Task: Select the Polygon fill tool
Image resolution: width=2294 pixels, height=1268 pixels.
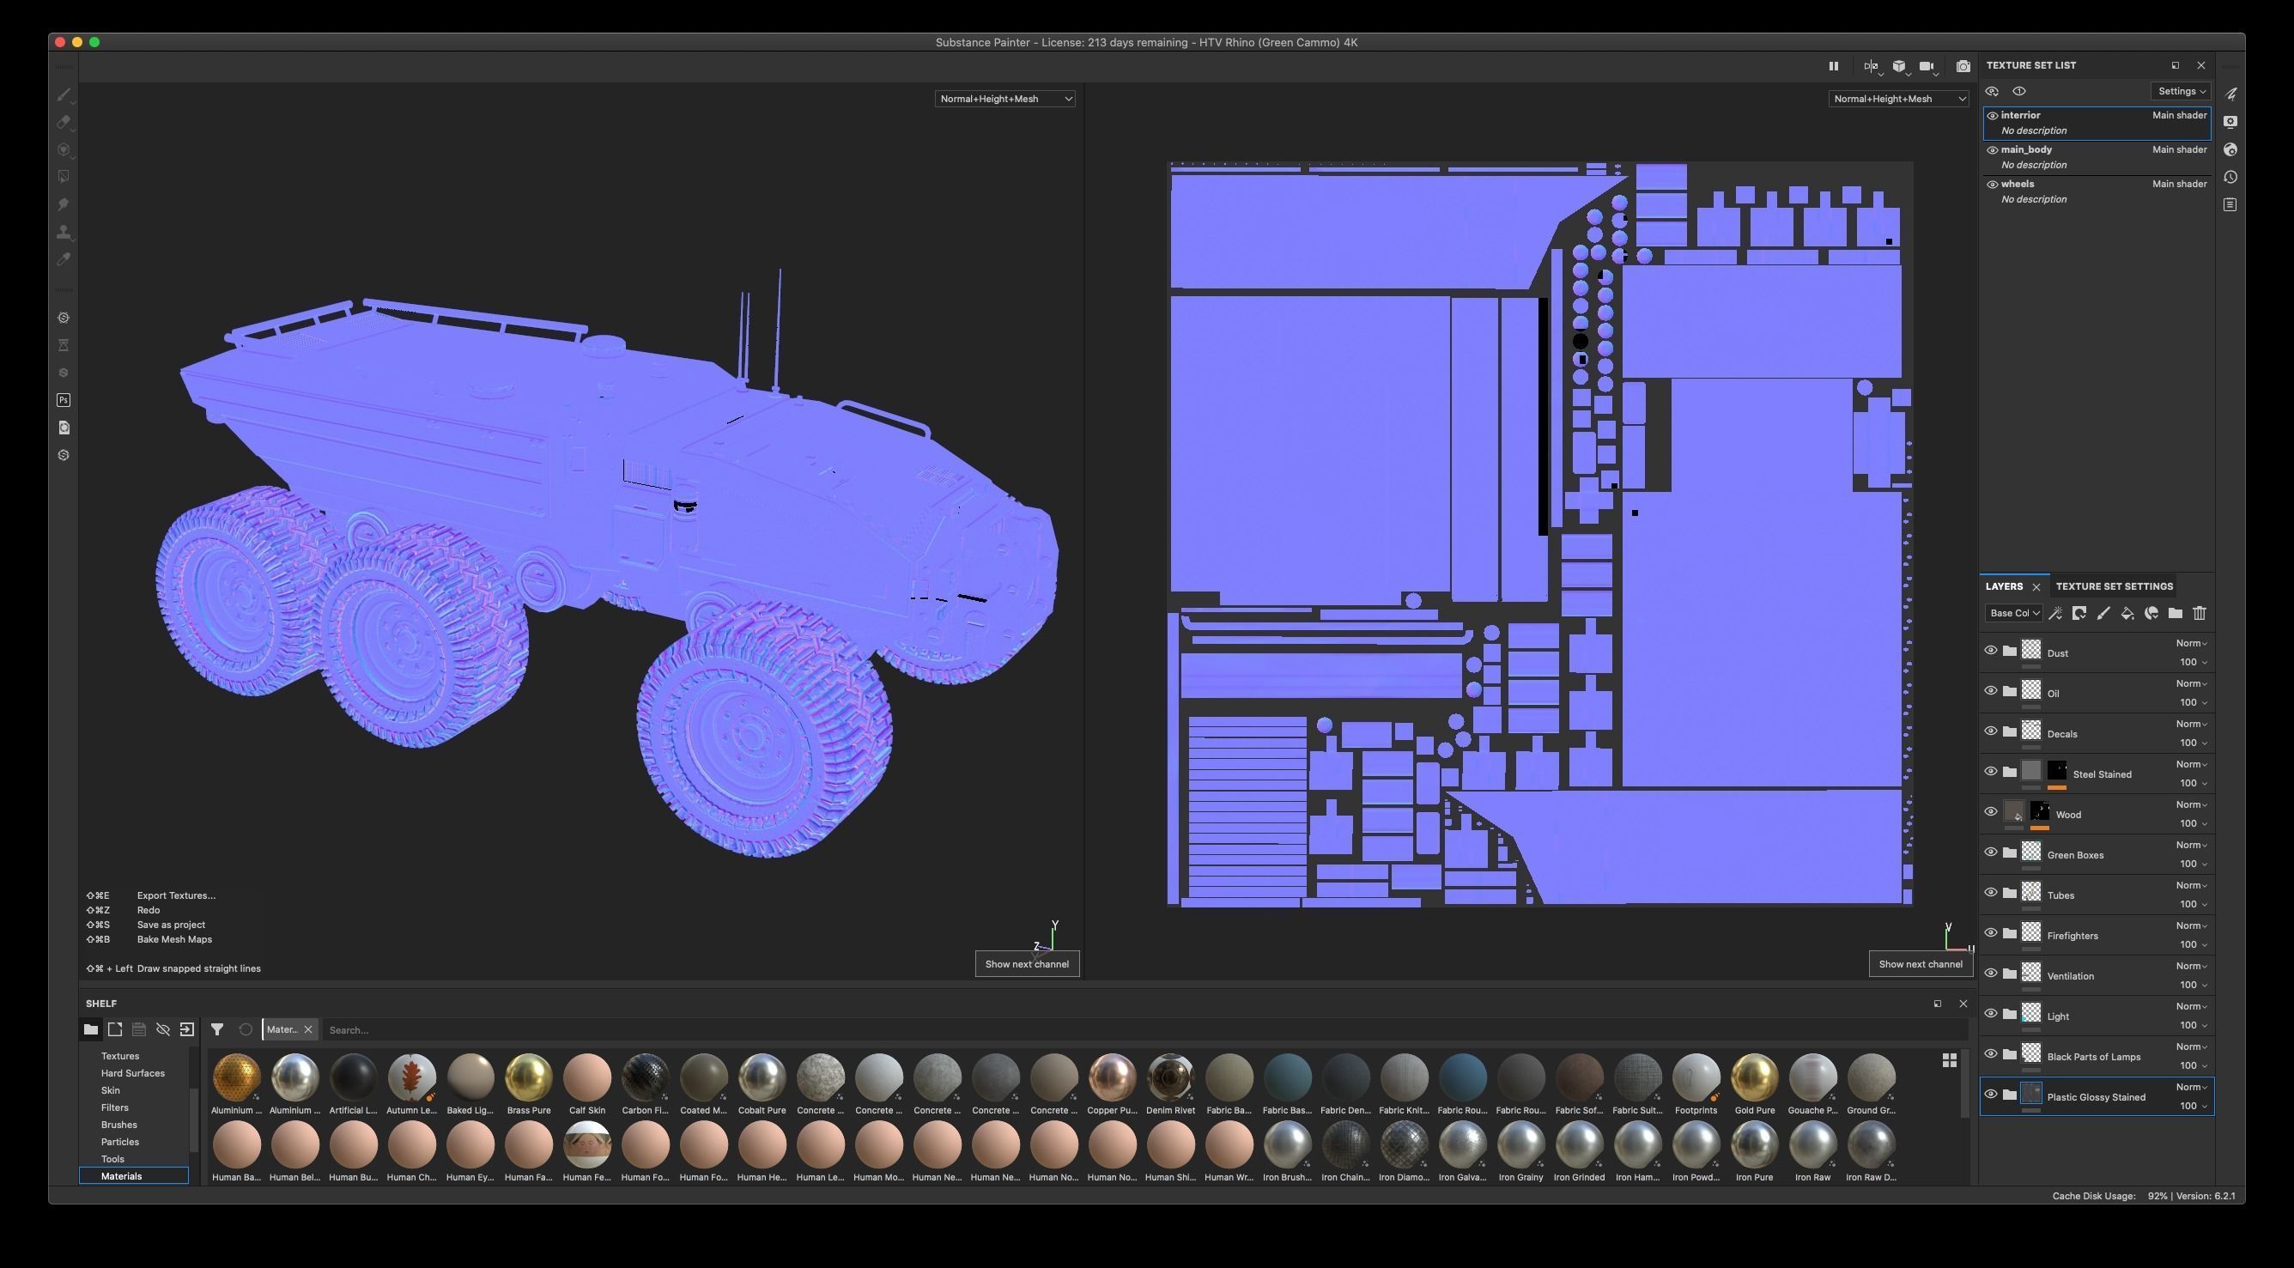Action: click(64, 177)
